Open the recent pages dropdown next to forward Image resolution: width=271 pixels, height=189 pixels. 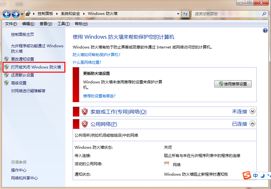point(22,14)
